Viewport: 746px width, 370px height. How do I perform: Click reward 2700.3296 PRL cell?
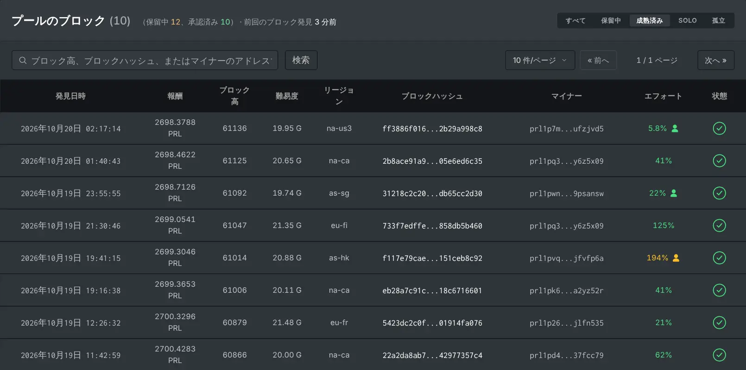(175, 322)
